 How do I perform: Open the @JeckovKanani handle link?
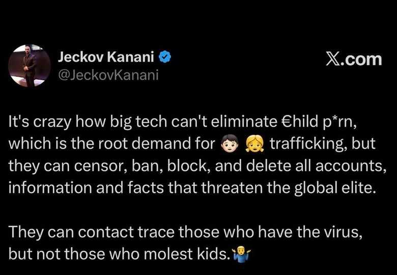[109, 75]
